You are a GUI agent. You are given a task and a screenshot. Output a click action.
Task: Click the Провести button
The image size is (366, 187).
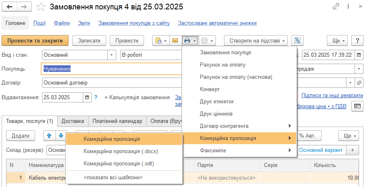click(127, 40)
